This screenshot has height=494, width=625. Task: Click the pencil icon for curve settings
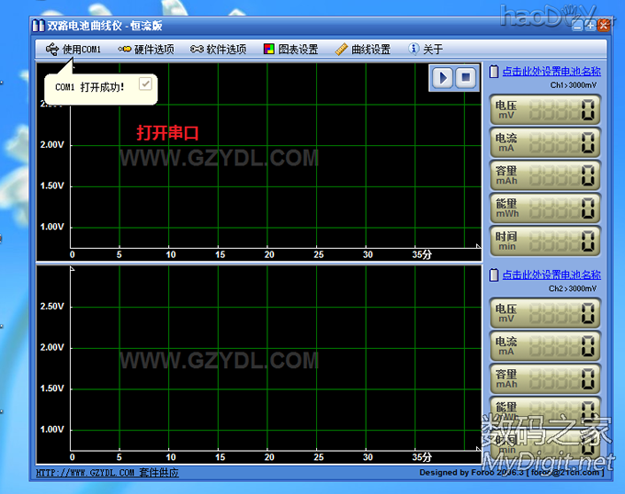341,49
